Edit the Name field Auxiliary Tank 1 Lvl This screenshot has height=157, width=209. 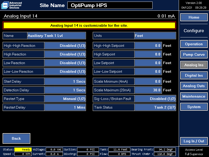pyautogui.click(x=56, y=36)
